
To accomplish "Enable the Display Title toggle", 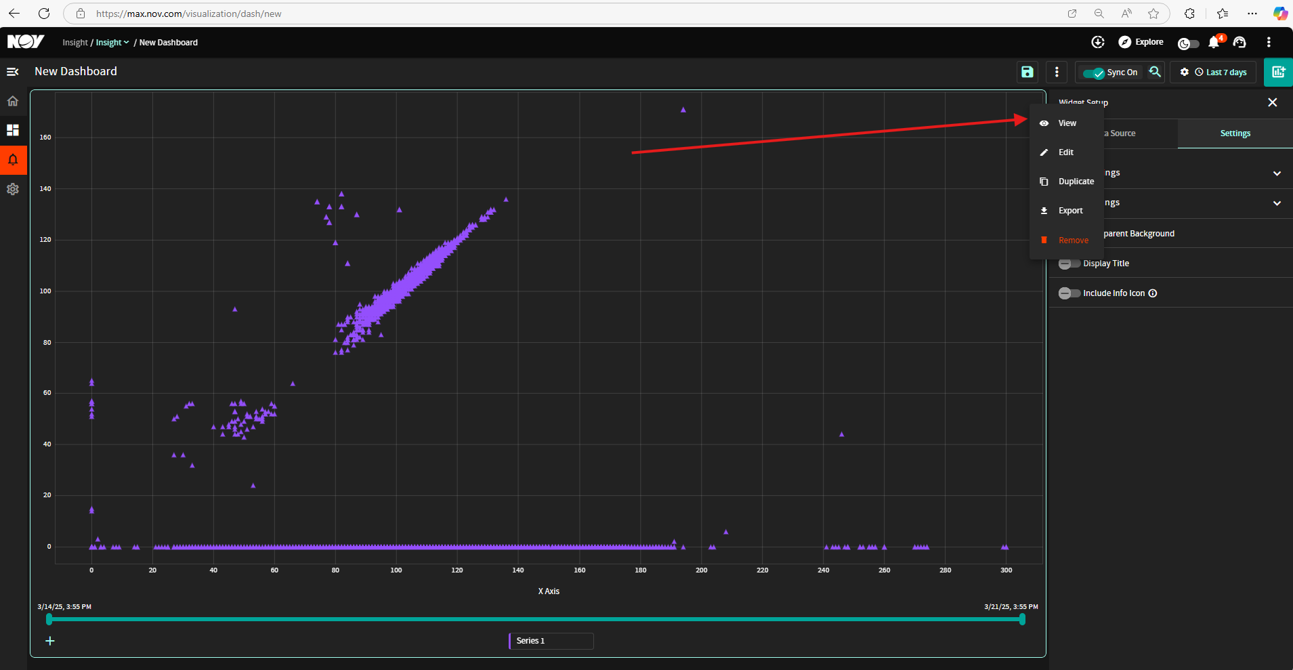I will pos(1069,264).
